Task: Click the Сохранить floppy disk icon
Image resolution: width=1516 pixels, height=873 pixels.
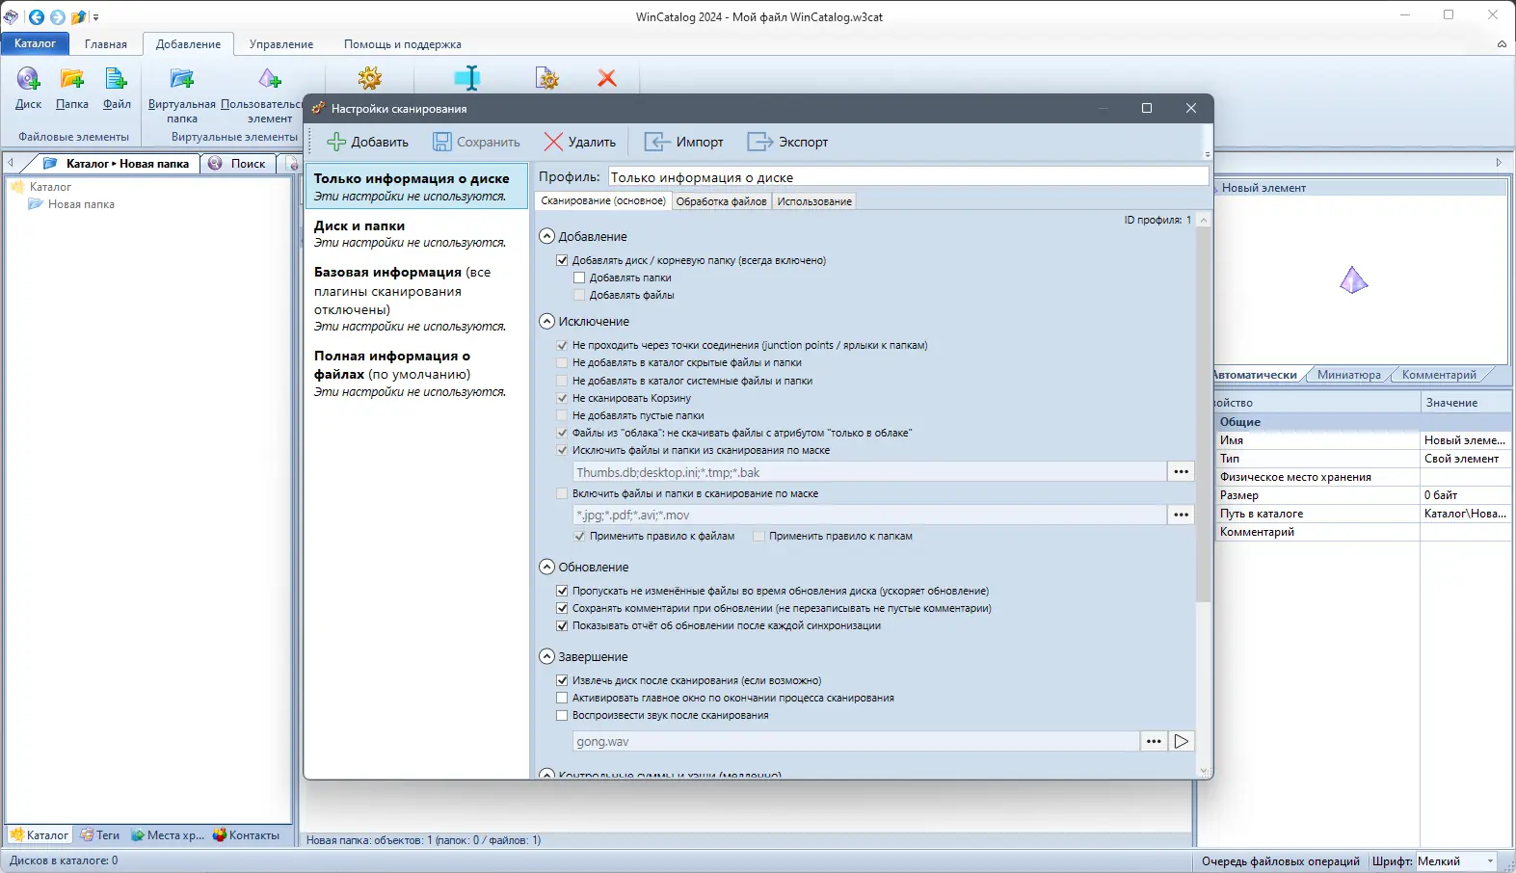Action: pos(441,142)
